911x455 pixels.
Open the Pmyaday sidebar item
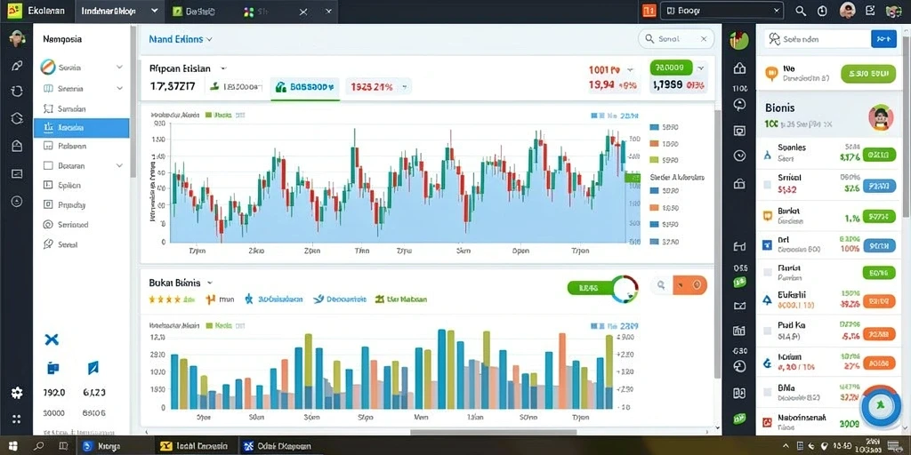point(81,205)
